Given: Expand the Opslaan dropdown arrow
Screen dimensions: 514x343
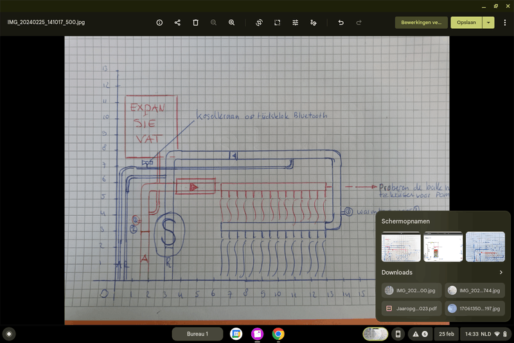Looking at the screenshot, I should pyautogui.click(x=488, y=22).
